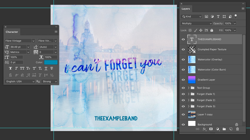Hide Watercolor (Overlay) layer

(x=183, y=59)
